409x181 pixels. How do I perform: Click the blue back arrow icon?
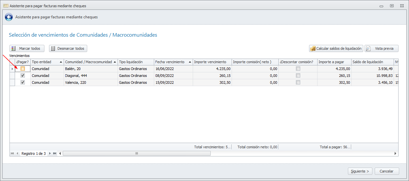9,17
